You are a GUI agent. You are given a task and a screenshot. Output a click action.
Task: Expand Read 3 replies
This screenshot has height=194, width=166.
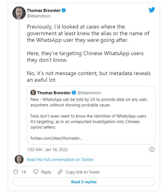pos(84,182)
